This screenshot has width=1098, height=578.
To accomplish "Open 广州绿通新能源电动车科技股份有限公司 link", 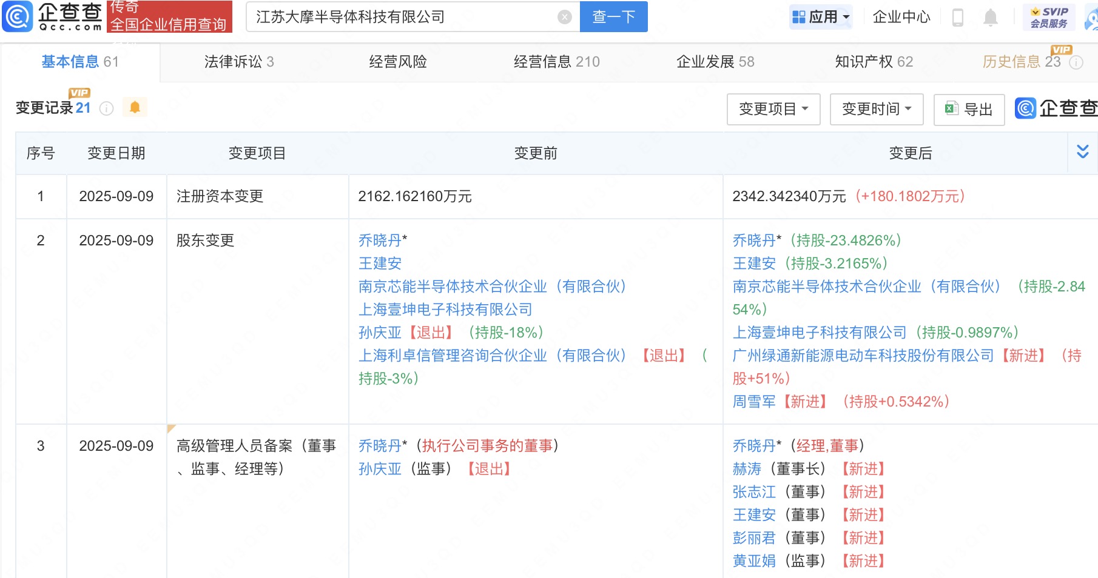I will click(863, 356).
